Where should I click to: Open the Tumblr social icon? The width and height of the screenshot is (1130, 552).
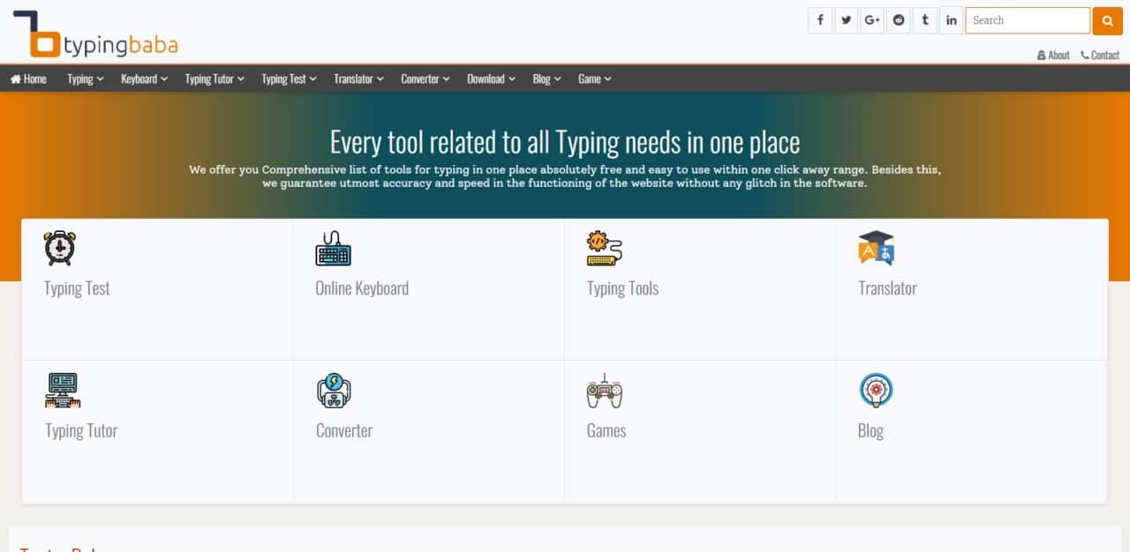pyautogui.click(x=925, y=20)
